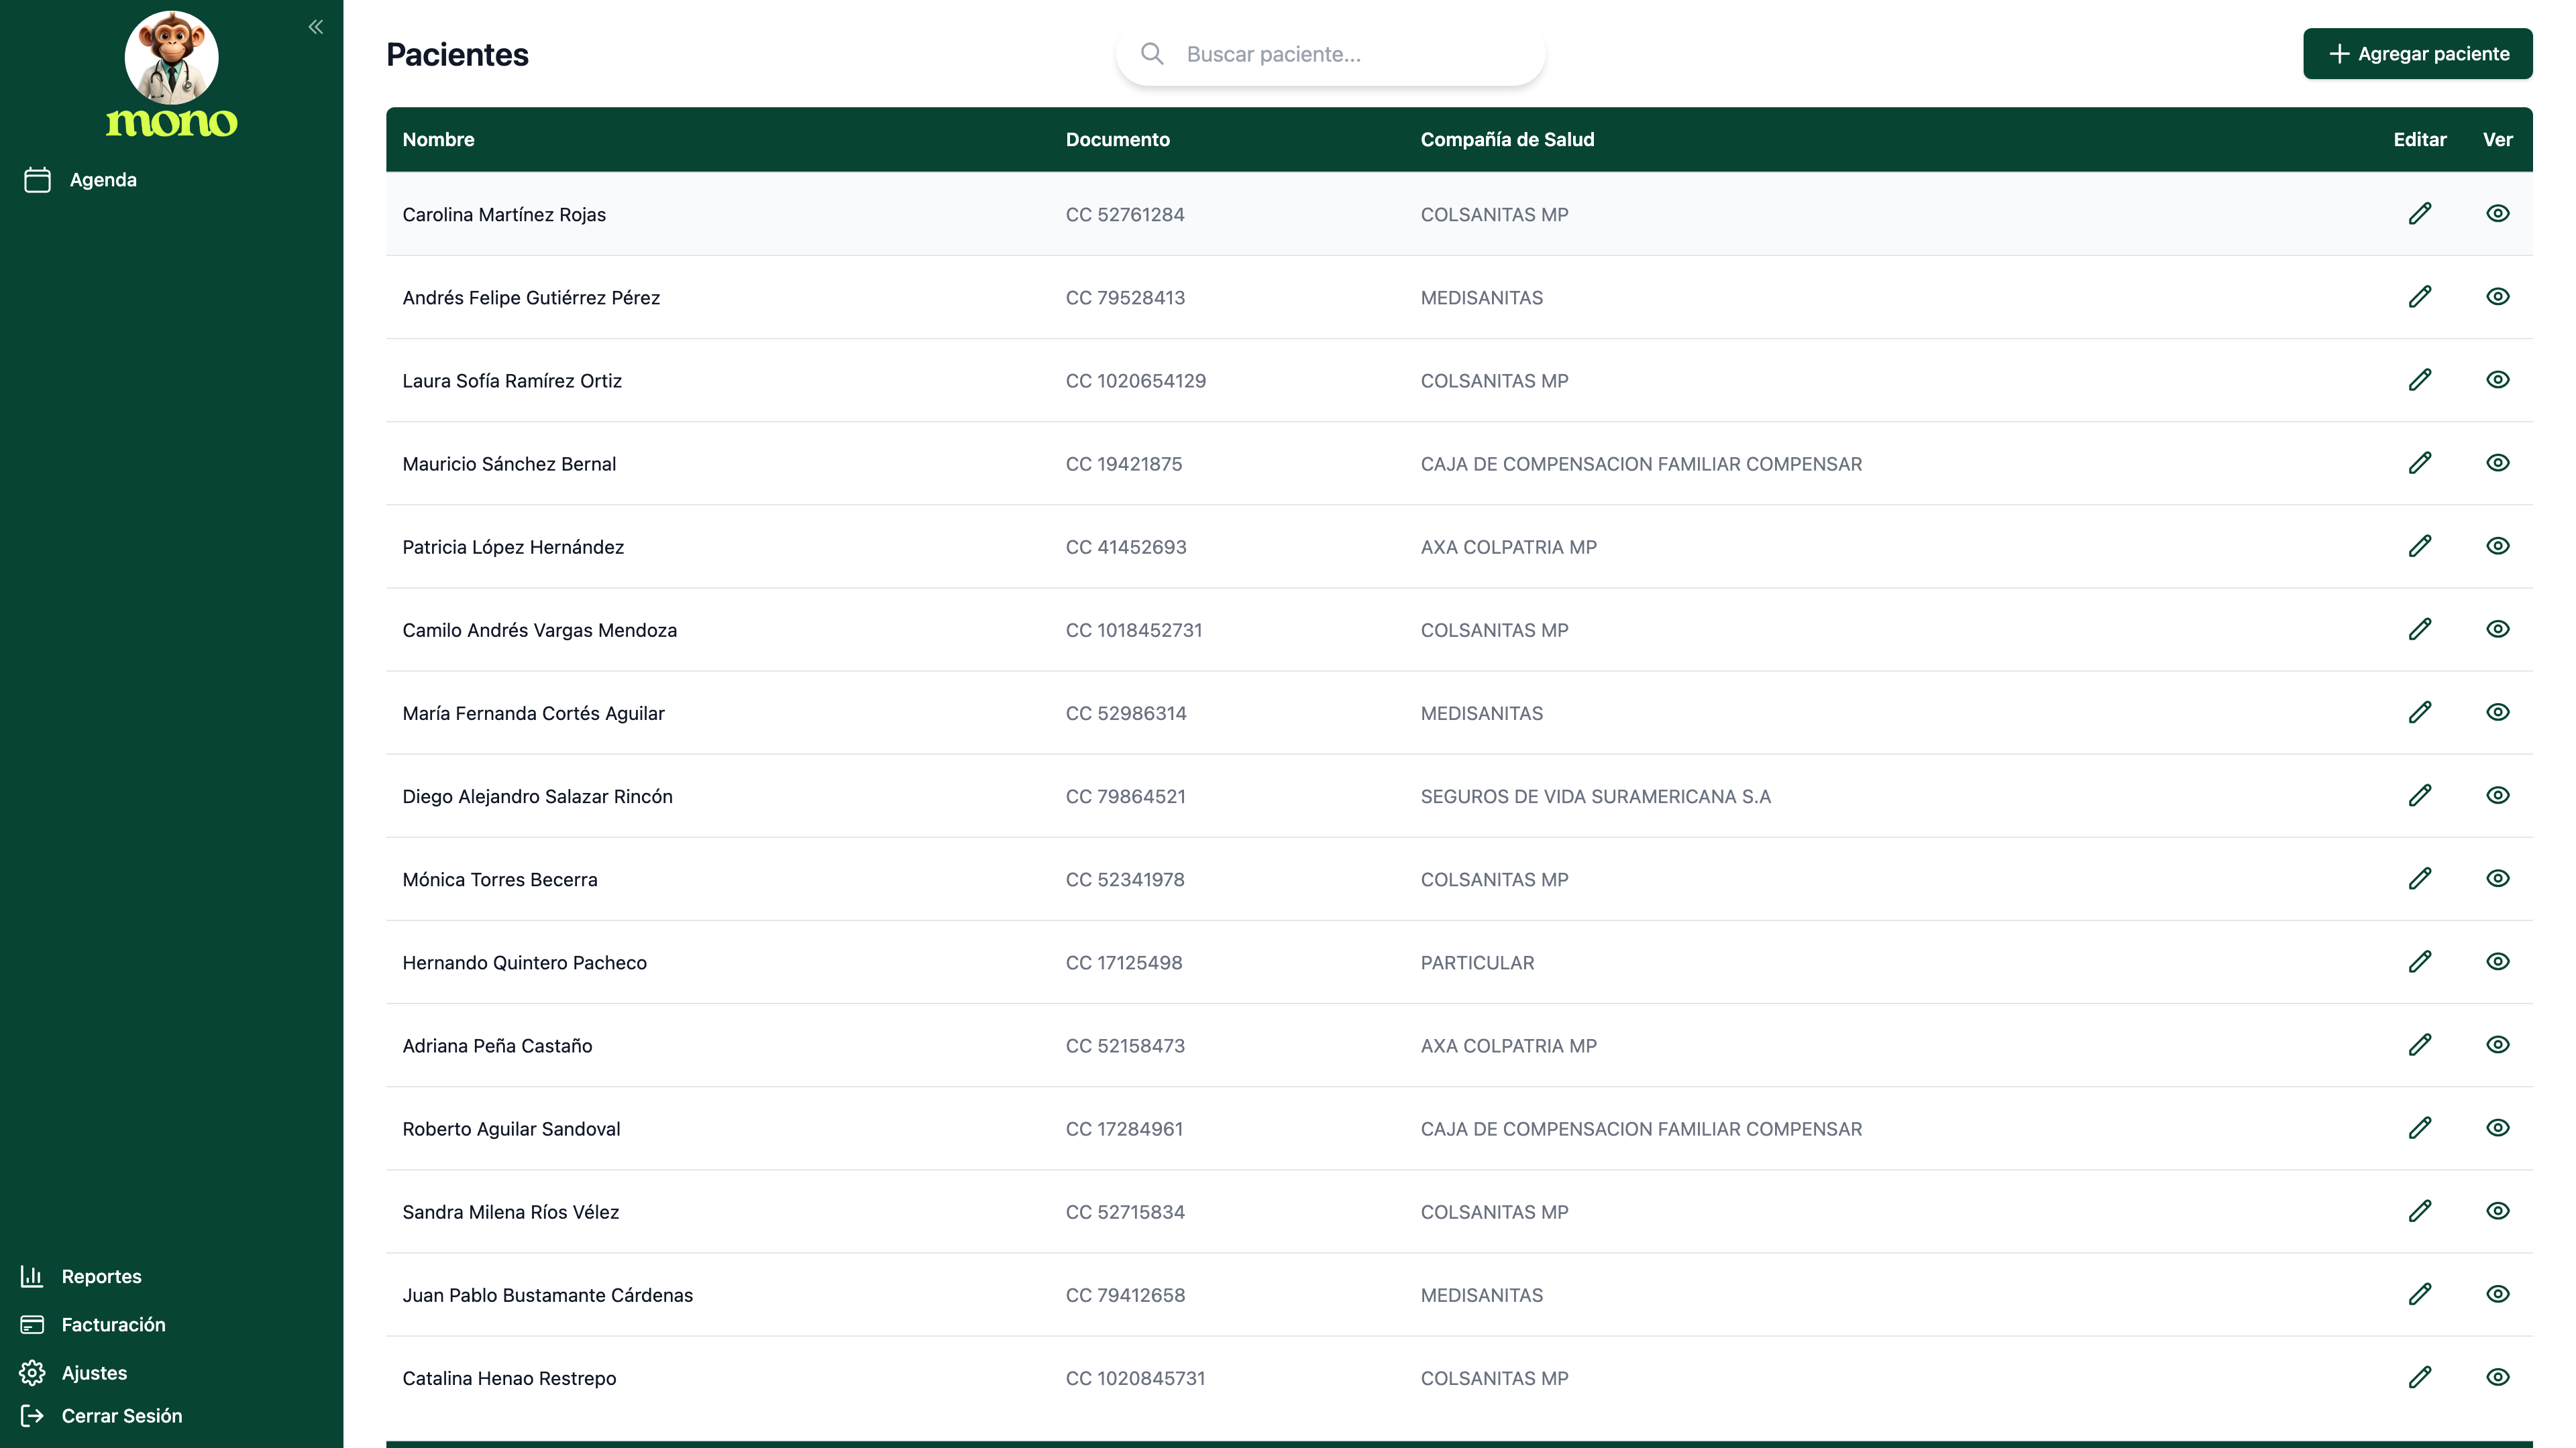Open the Reportes section
Viewport: 2576px width, 1448px height.
81,1276
